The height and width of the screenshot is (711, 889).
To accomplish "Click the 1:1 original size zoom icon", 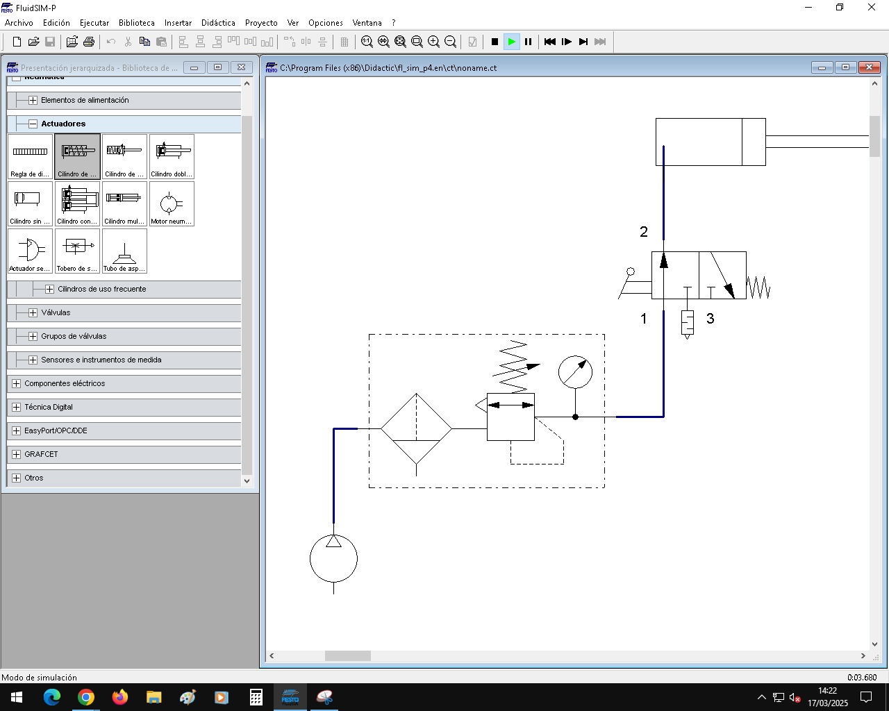I will [367, 42].
